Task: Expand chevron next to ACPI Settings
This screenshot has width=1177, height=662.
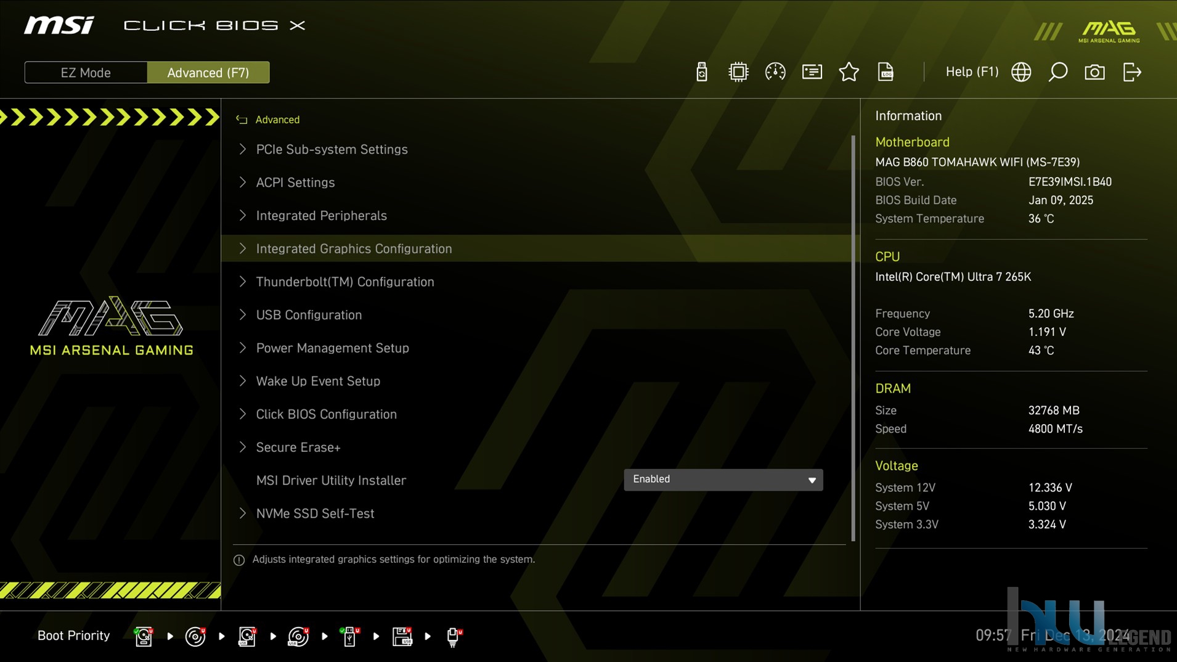Action: 242,182
